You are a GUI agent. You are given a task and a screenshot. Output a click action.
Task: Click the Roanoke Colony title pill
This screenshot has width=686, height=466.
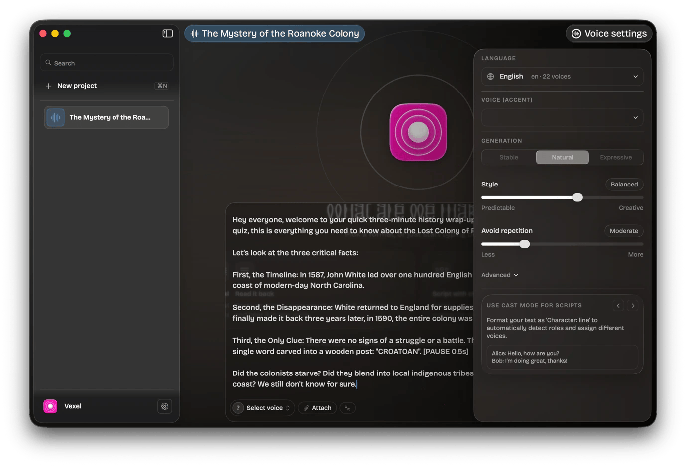[x=275, y=33]
